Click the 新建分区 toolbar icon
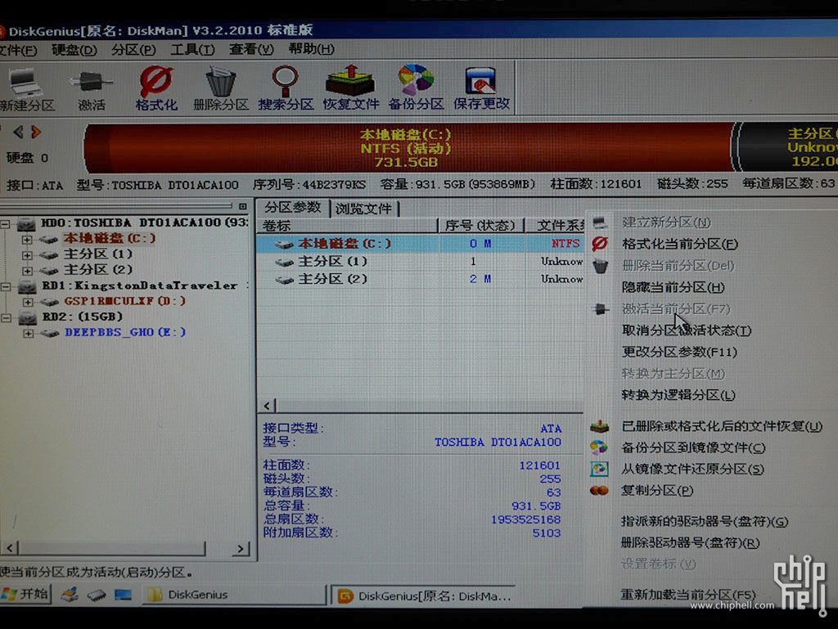Screen dimensions: 838x629 click(24, 83)
